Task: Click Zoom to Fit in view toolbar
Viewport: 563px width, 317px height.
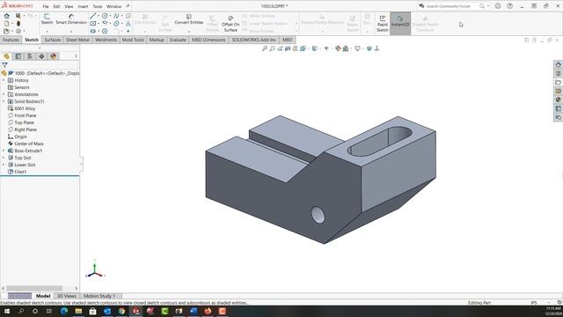Action: 265,48
